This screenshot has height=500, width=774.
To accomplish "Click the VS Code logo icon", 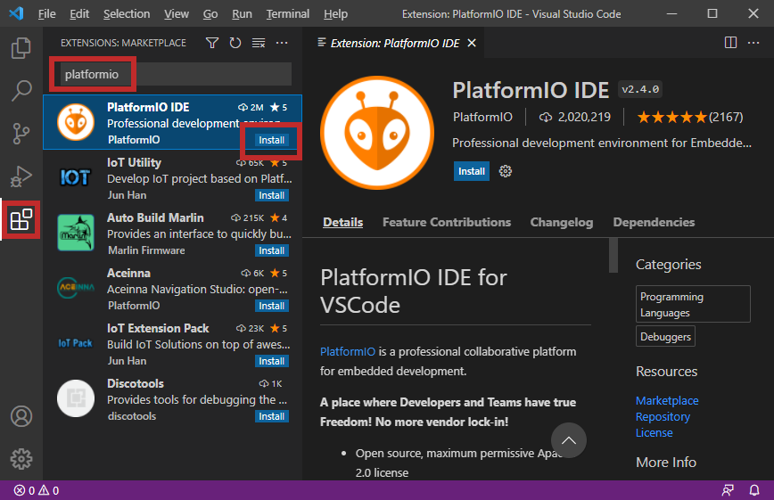I will coord(16,13).
